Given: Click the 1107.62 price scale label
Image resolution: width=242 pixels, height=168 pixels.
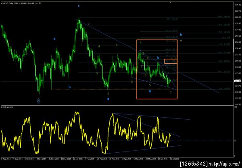Looking at the screenshot, I should click(238, 104).
